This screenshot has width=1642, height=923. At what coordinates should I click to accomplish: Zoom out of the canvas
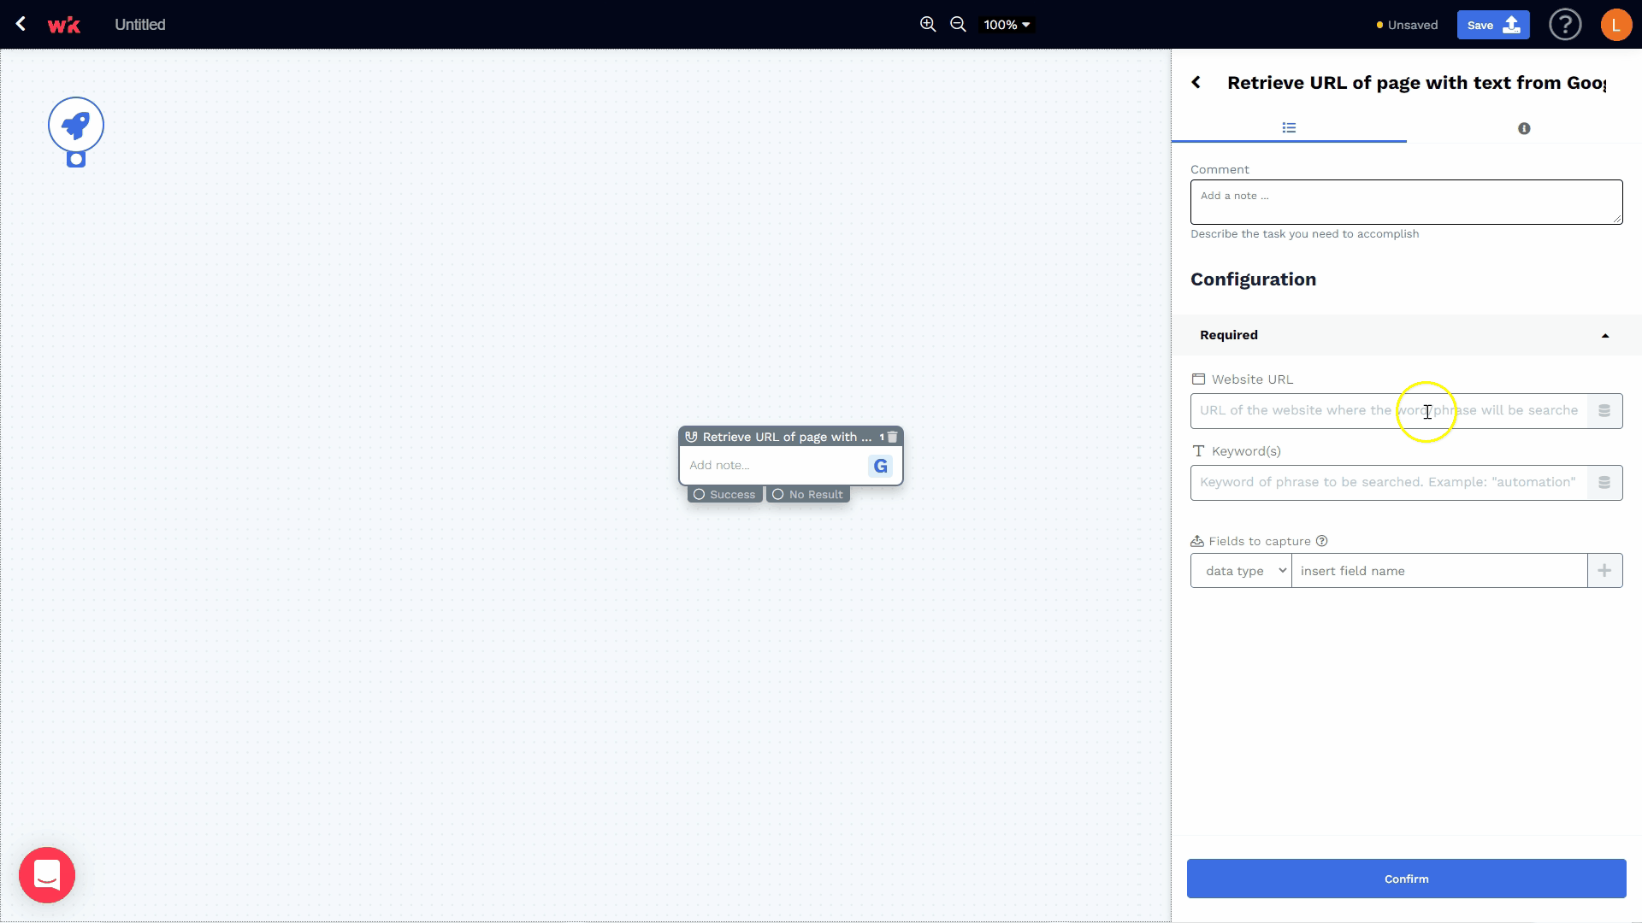tap(959, 25)
